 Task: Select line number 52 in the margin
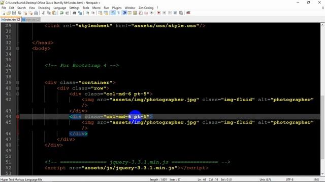pos(8,168)
